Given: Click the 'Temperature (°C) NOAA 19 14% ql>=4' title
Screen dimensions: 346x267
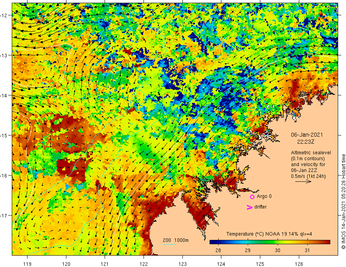Looking at the screenshot, I should [x=269, y=234].
